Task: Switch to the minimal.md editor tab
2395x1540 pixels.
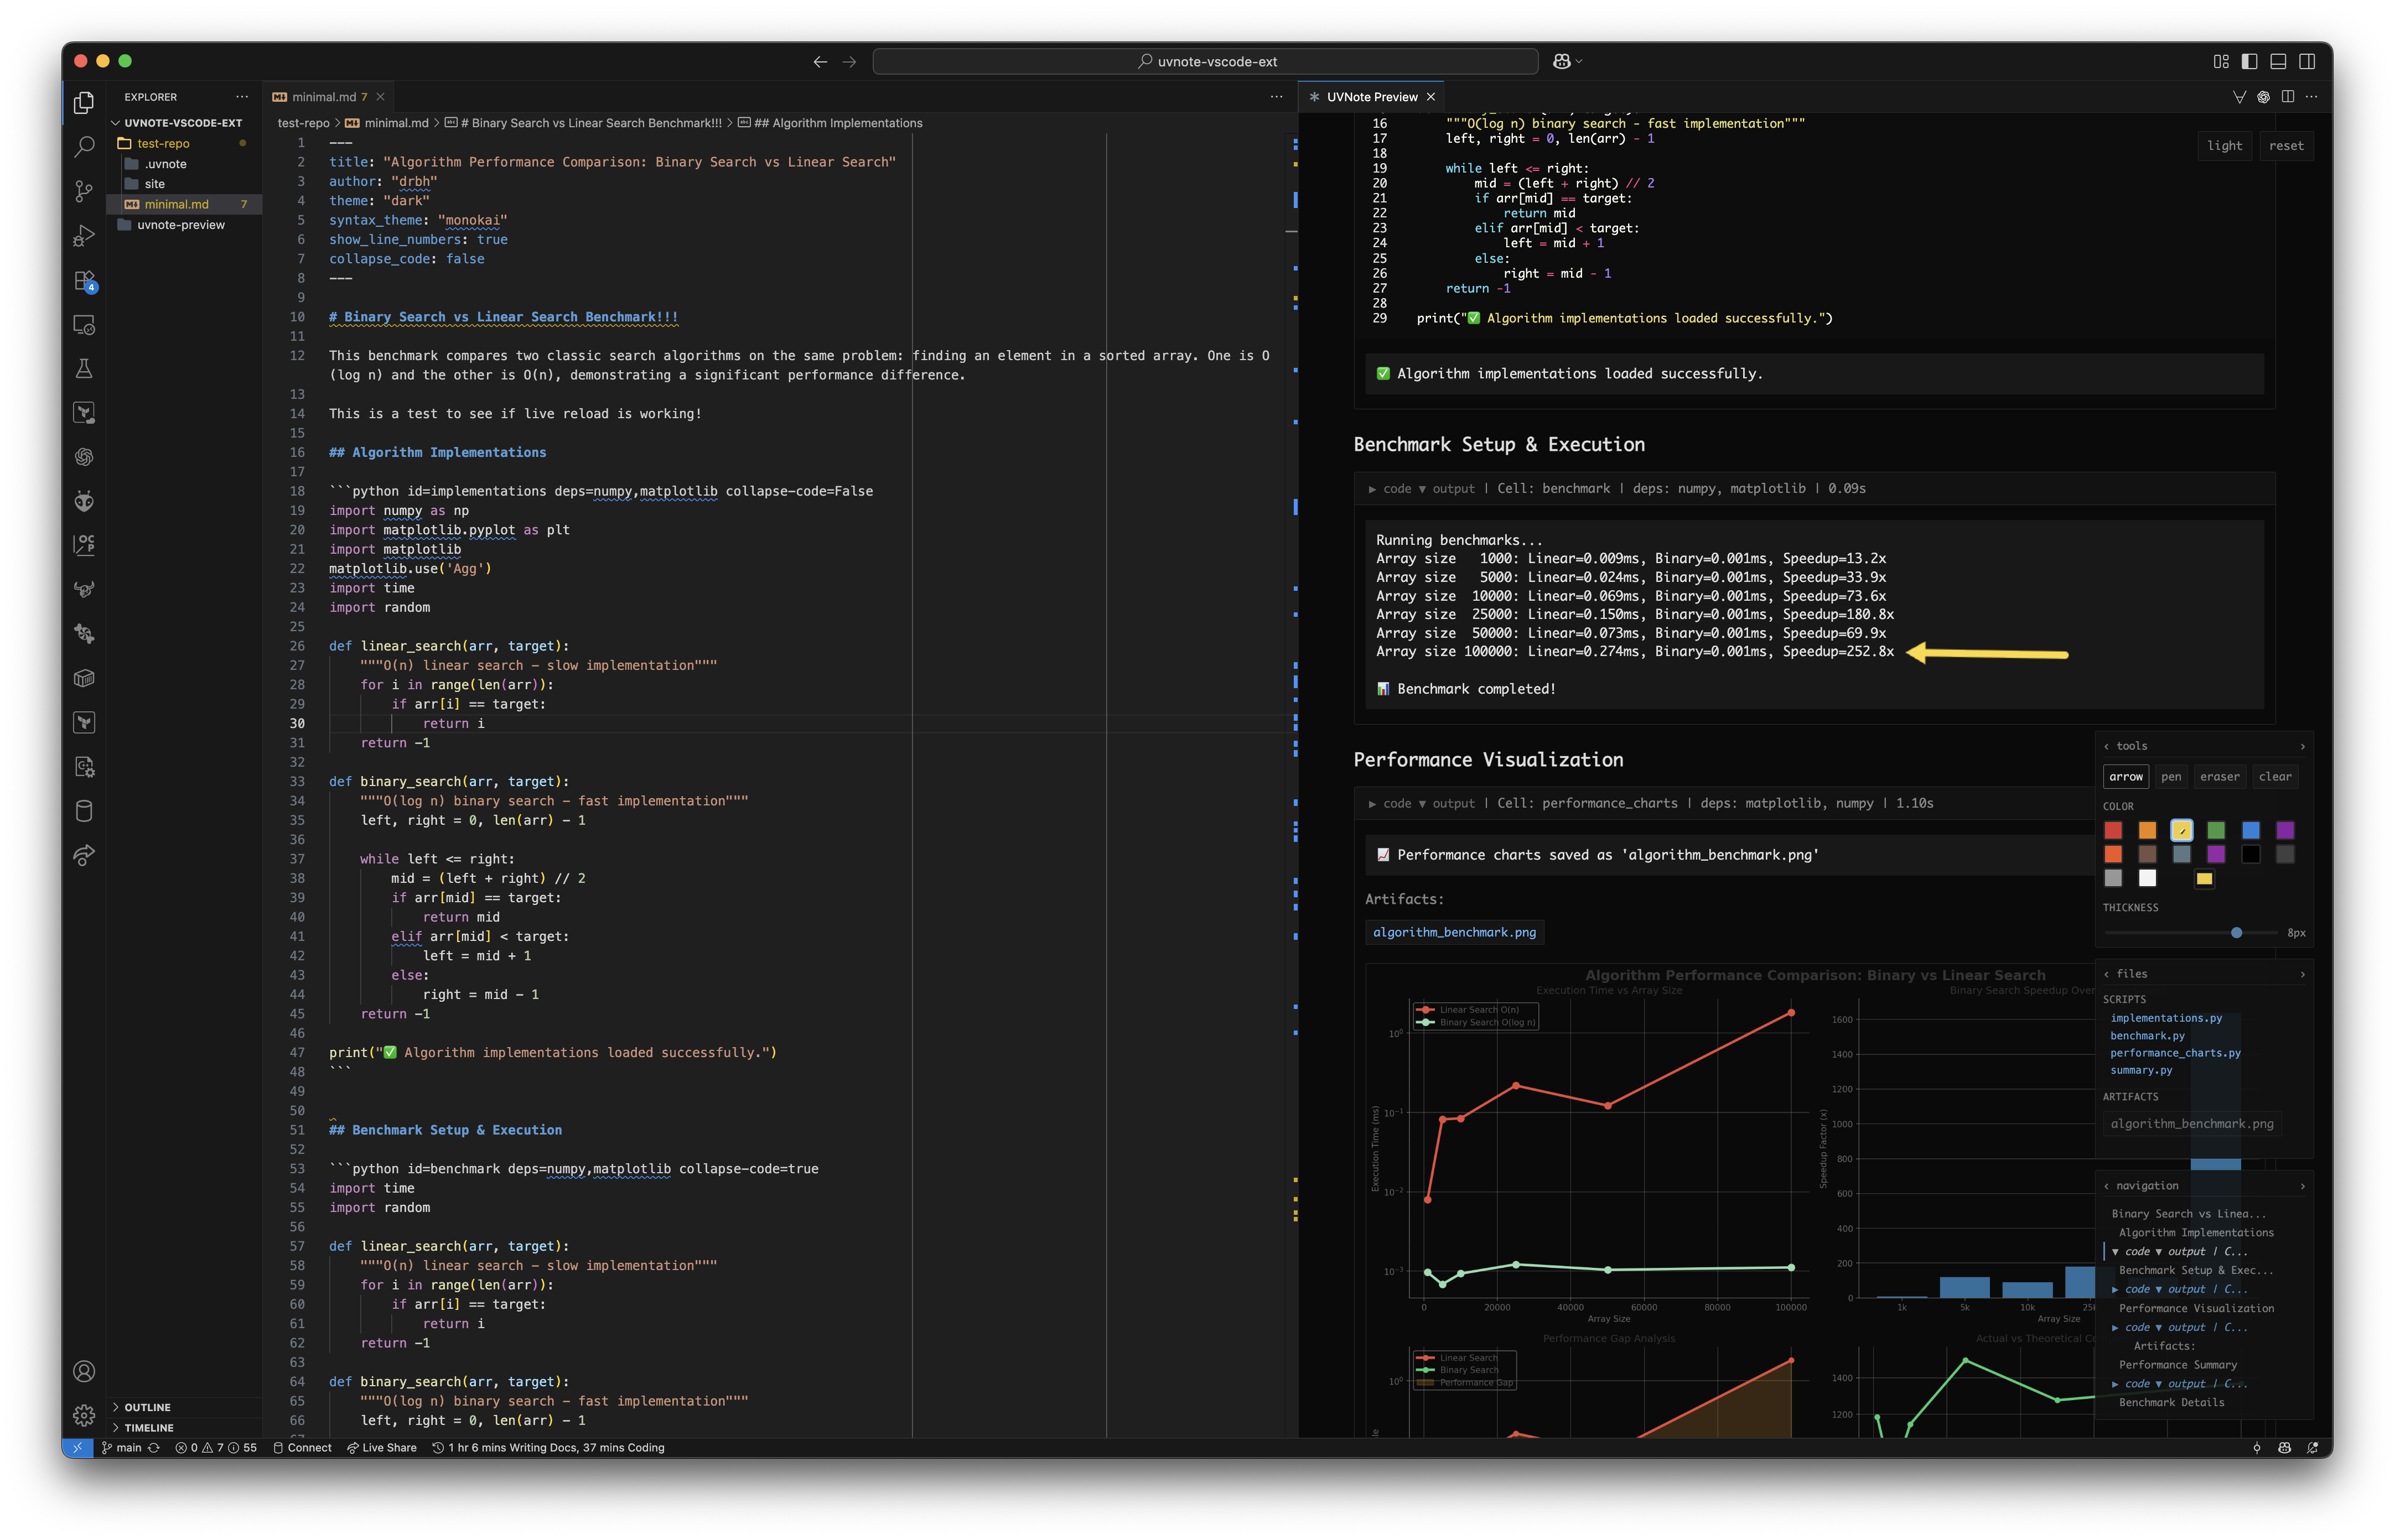Action: click(327, 97)
